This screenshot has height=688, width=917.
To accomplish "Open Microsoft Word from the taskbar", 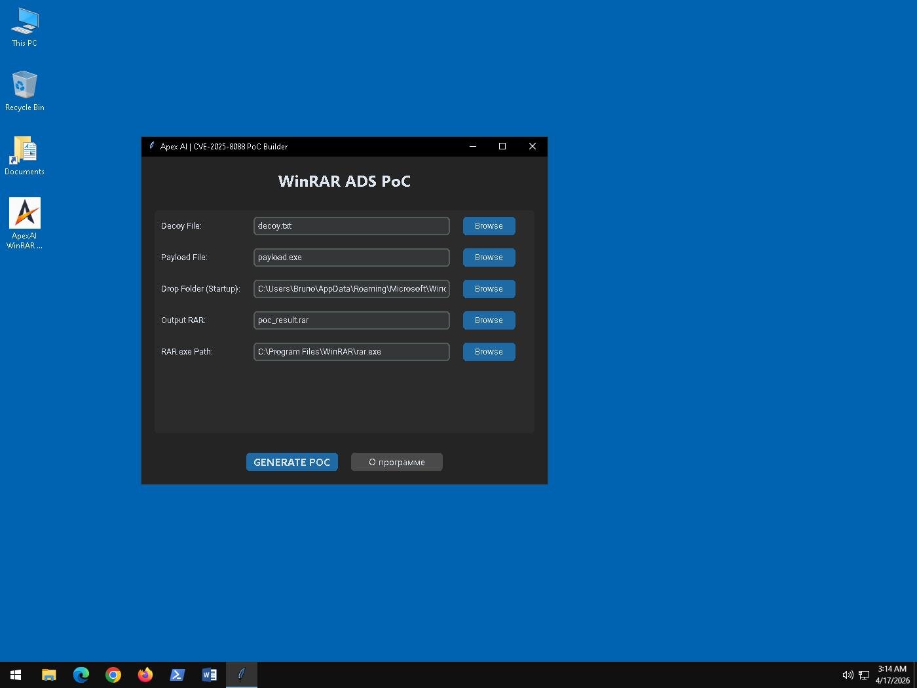I will (x=210, y=675).
